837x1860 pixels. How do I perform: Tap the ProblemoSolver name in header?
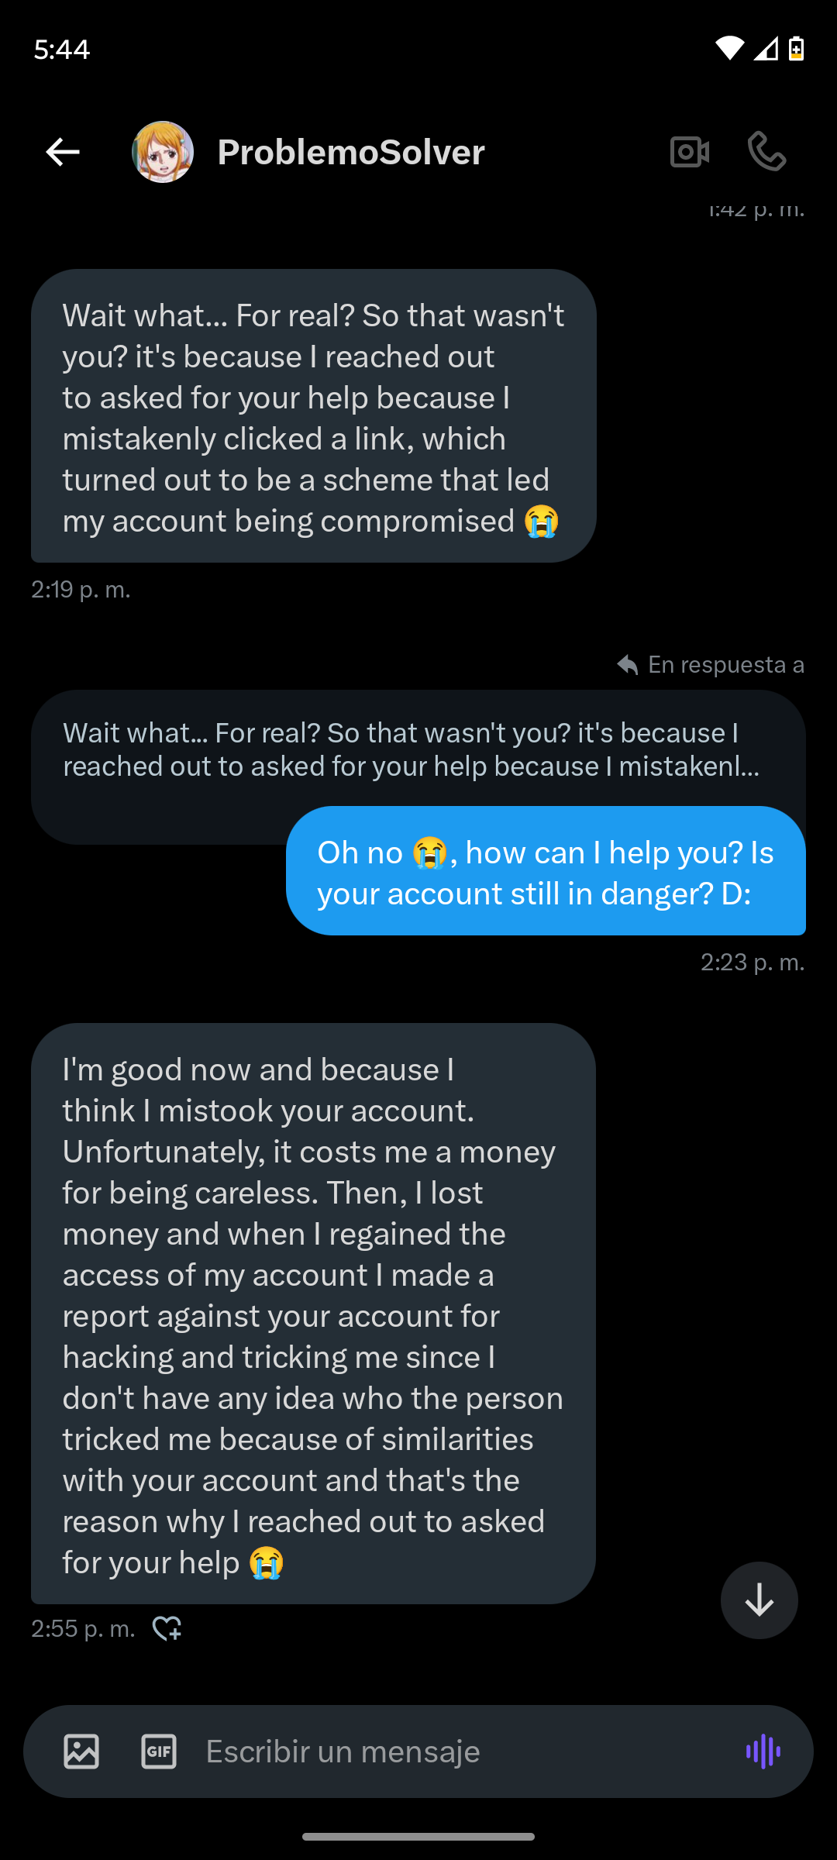click(x=351, y=152)
